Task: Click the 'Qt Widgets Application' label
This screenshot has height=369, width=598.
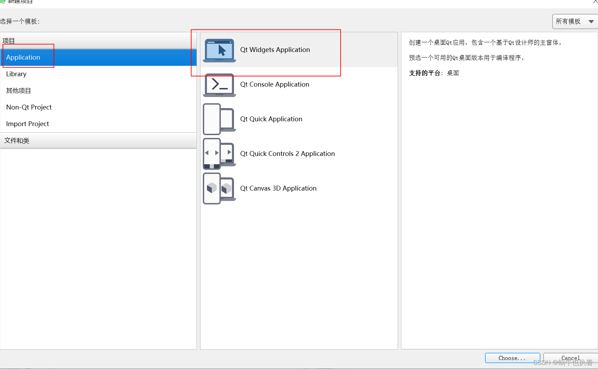Action: point(275,50)
